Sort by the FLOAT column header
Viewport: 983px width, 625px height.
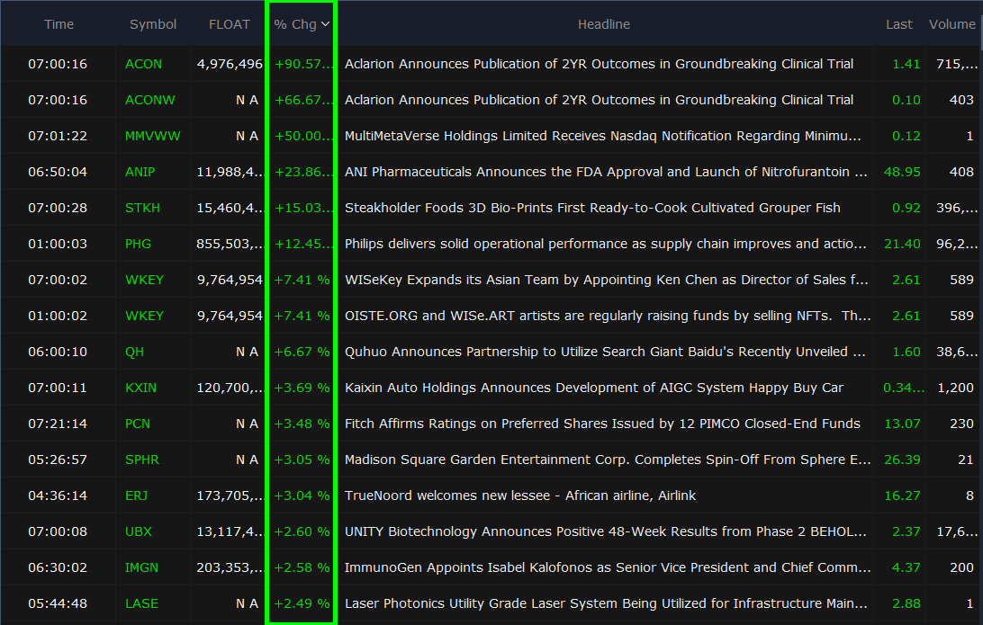pos(229,24)
